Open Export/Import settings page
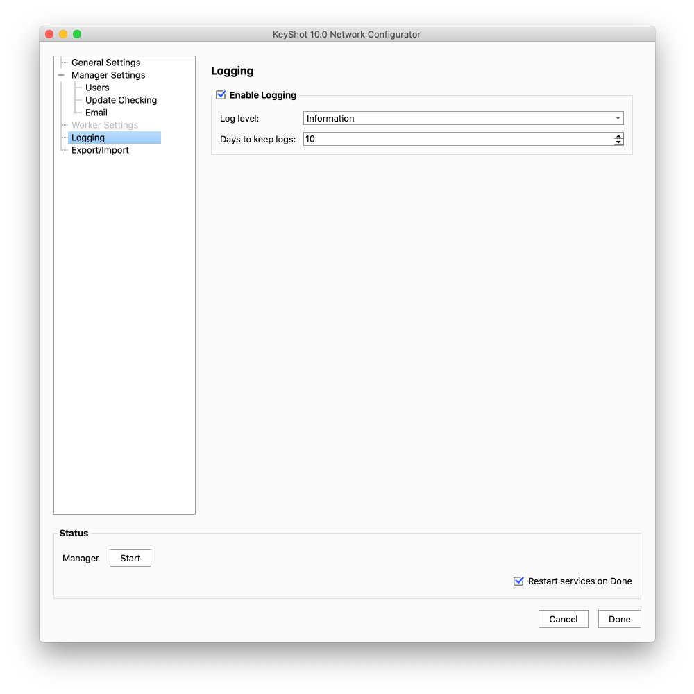The width and height of the screenshot is (694, 694). [x=100, y=150]
